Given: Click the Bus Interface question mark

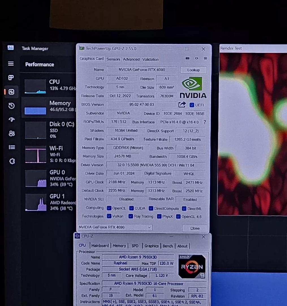Looking at the screenshot, I should 205,122.
